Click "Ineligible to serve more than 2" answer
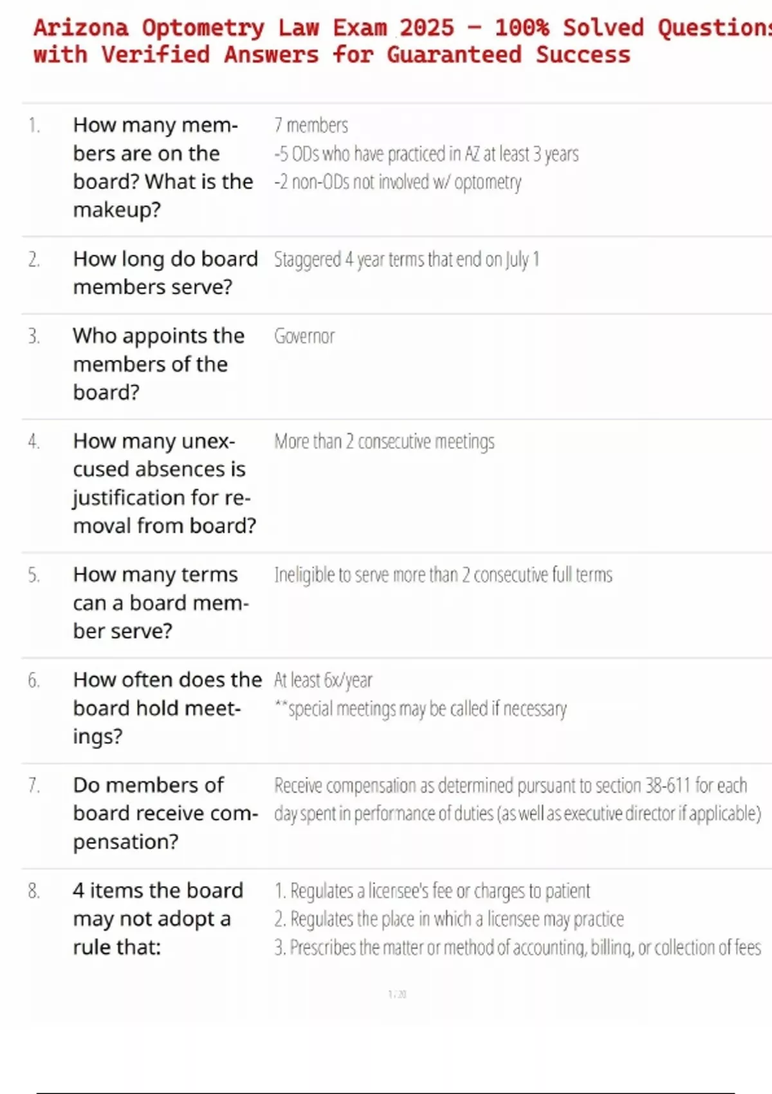The image size is (772, 1094). 443,575
